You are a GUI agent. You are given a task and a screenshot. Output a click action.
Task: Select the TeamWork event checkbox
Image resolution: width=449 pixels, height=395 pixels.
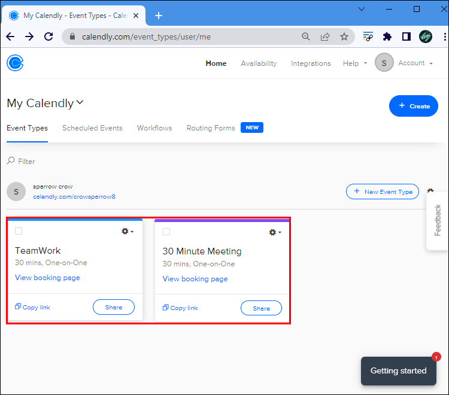click(x=19, y=231)
